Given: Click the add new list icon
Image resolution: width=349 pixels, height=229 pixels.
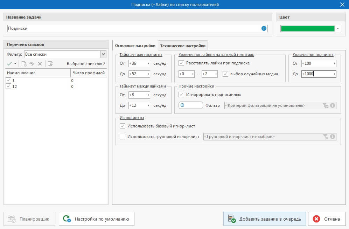Looking at the screenshot, I should 24,64.
